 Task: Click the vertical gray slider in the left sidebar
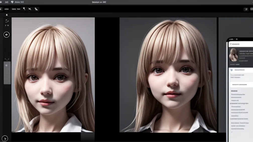[7, 73]
